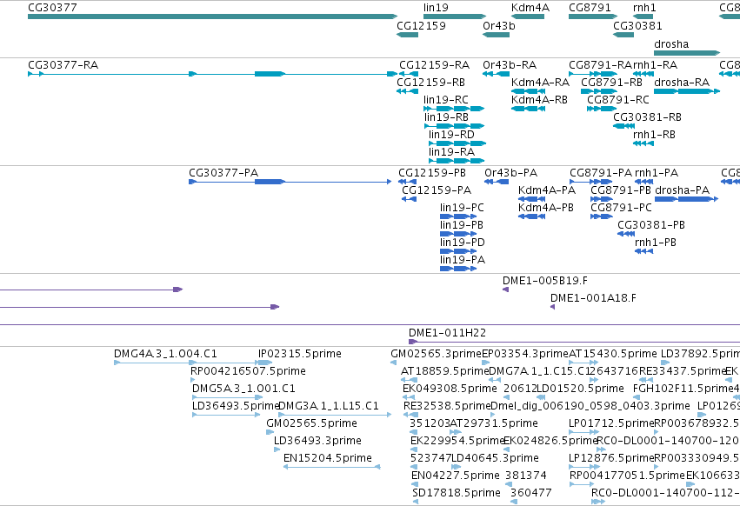Image resolution: width=740 pixels, height=506 pixels.
Task: Click the CG30377-PA protein label
Action: click(223, 173)
